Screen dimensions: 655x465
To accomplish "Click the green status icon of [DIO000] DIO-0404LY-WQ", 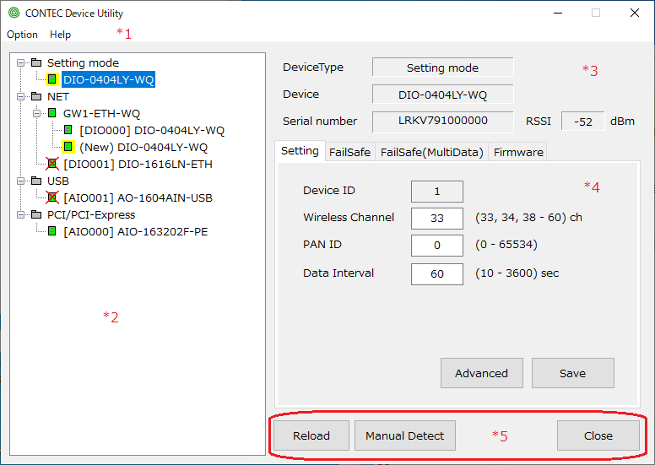I will click(68, 130).
